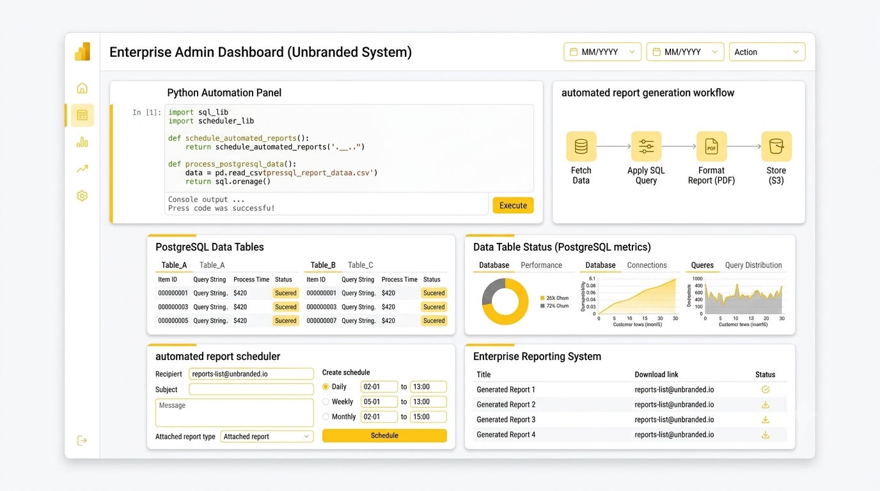
Task: Select the Weekly schedule radio button
Action: (x=326, y=401)
